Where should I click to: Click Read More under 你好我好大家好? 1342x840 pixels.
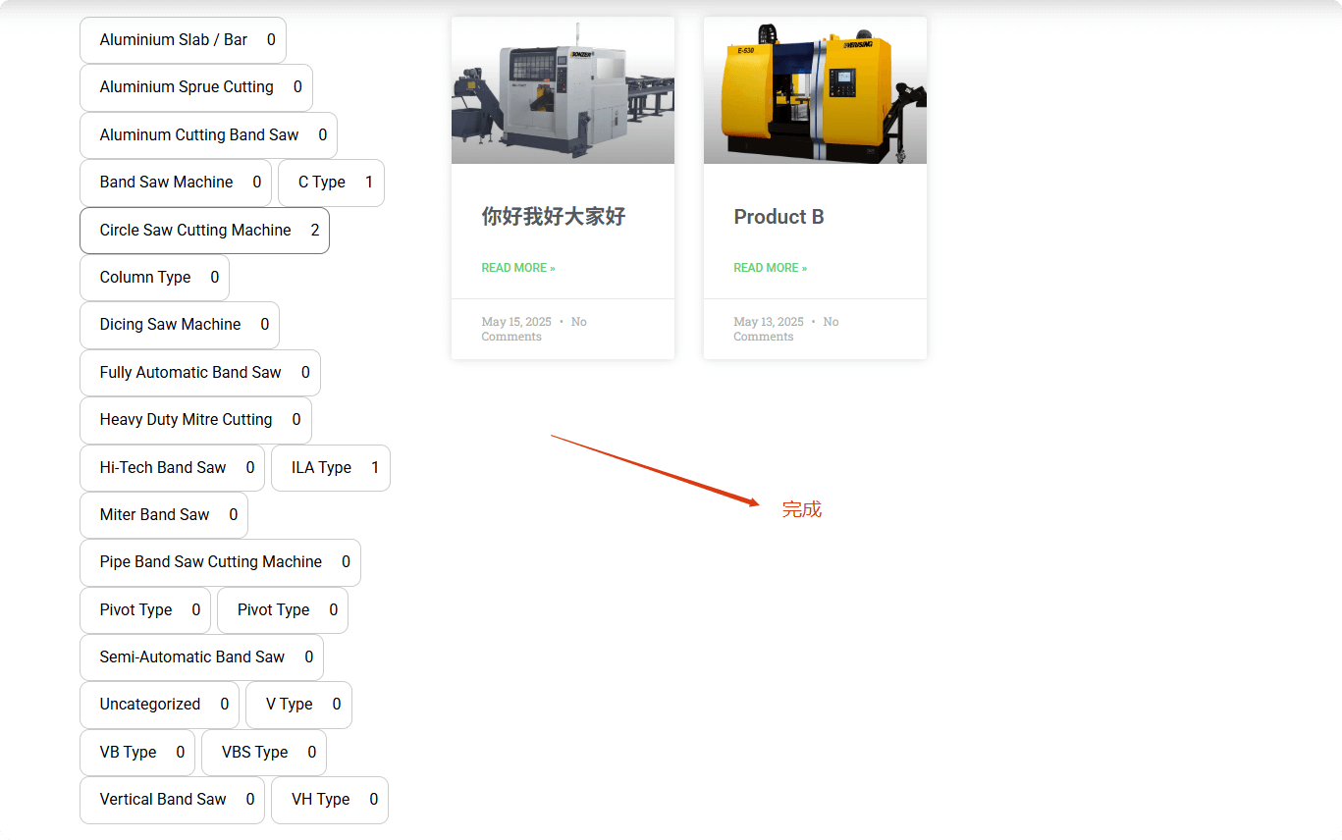coord(518,268)
